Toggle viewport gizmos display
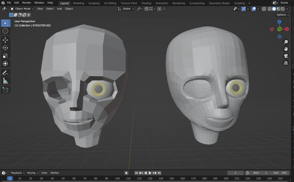This screenshot has height=182, width=294. tap(244, 9)
